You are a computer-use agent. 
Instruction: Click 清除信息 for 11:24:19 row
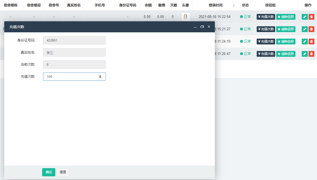286,42
